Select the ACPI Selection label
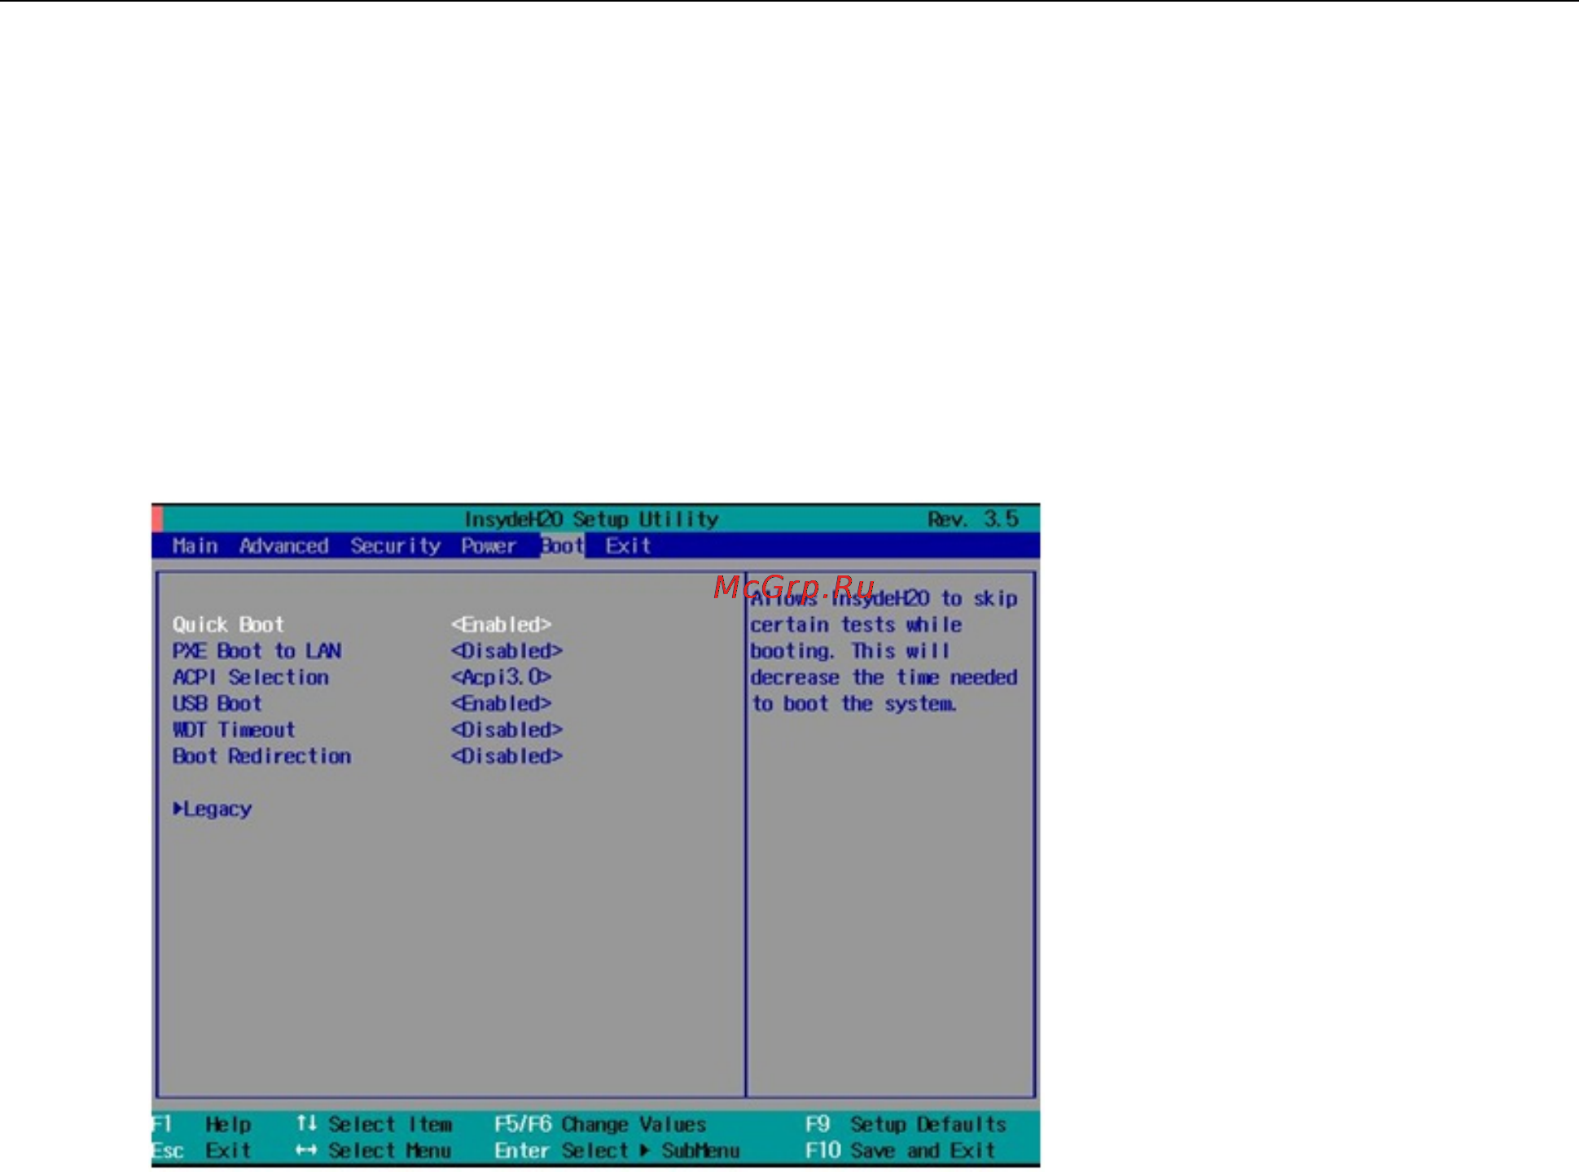This screenshot has width=1579, height=1172. [250, 677]
